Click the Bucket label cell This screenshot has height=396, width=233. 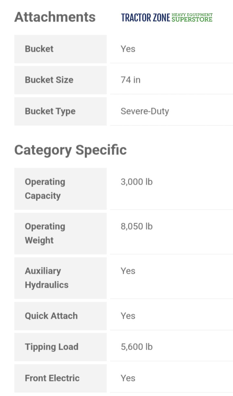(61, 49)
